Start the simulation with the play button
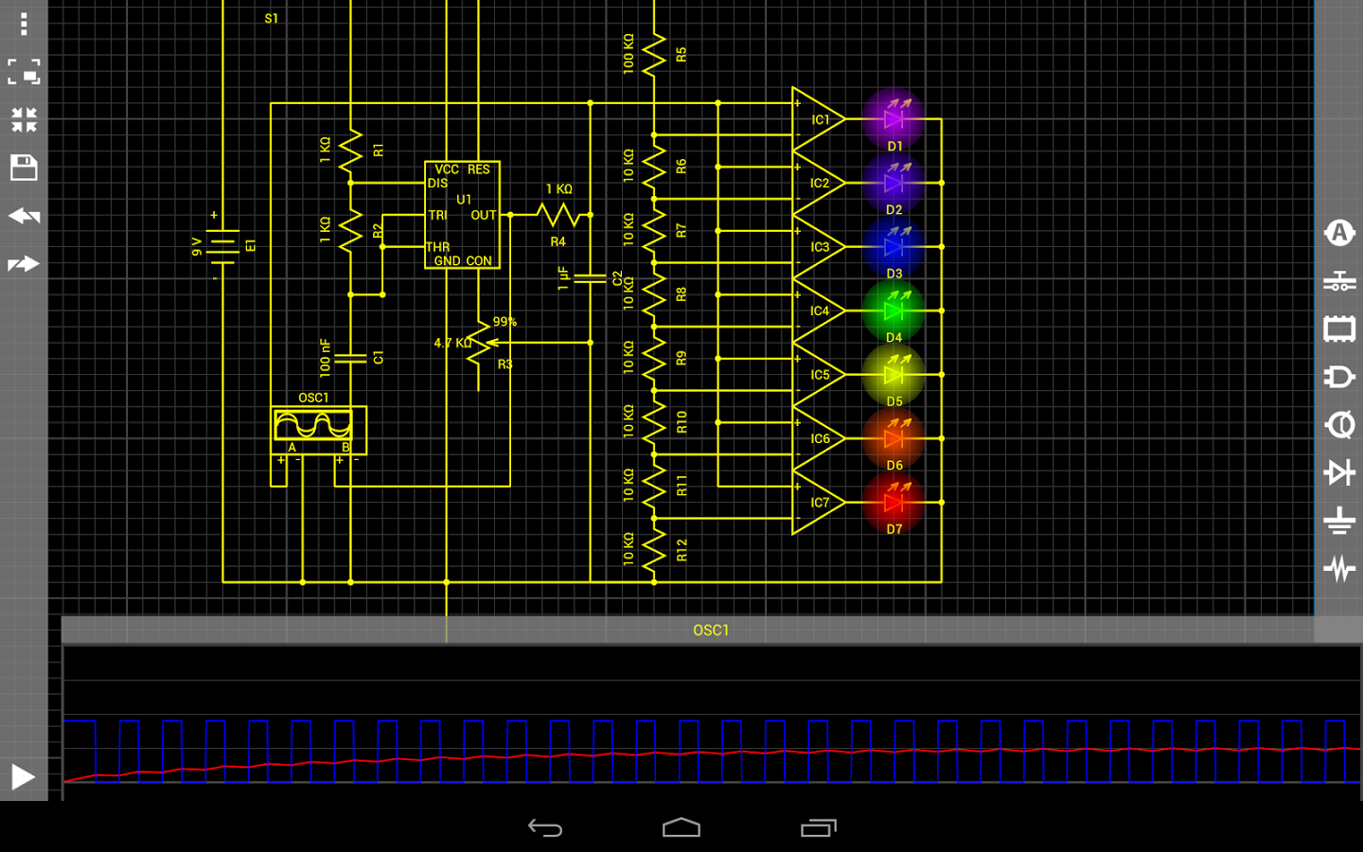The width and height of the screenshot is (1363, 852). pos(23,777)
